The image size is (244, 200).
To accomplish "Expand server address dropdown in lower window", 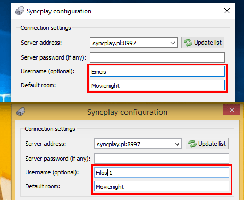I will [177, 144].
